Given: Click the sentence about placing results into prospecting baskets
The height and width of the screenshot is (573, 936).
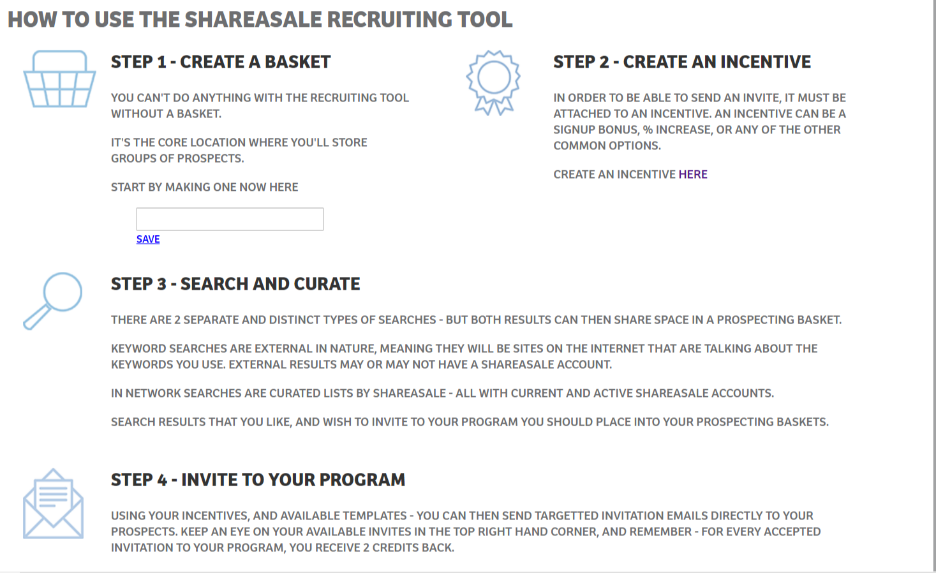Looking at the screenshot, I should (470, 422).
